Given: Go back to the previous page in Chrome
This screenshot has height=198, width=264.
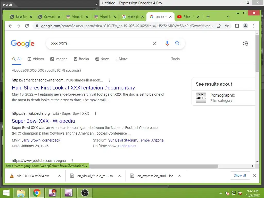Looking at the screenshot, I should click(10, 26).
